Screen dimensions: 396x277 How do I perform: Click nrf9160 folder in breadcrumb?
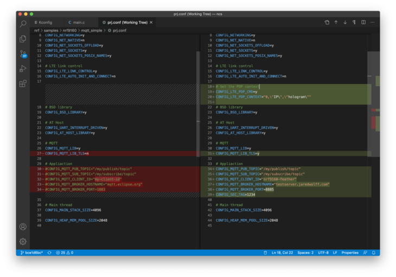pyautogui.click(x=69, y=30)
